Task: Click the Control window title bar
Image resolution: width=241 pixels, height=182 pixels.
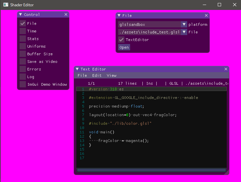Action: [43, 15]
